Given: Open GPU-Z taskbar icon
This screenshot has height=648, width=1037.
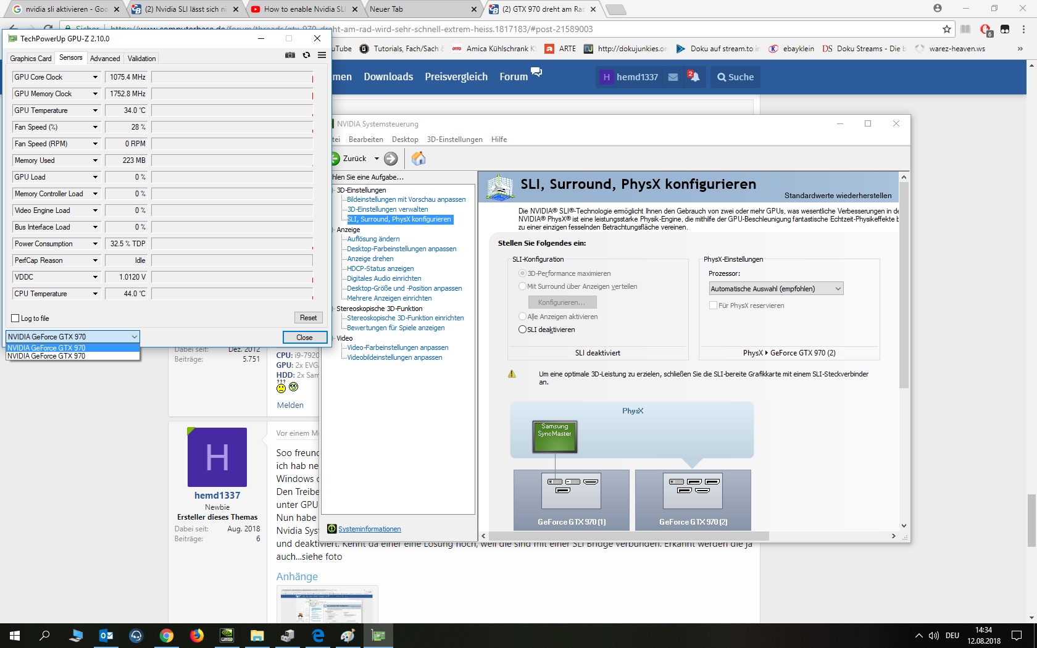Looking at the screenshot, I should pyautogui.click(x=378, y=636).
